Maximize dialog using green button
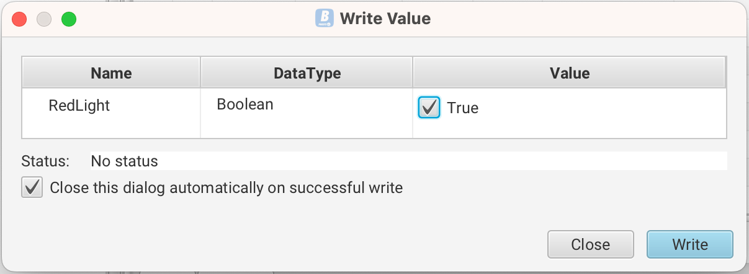This screenshot has height=274, width=749. coord(68,19)
